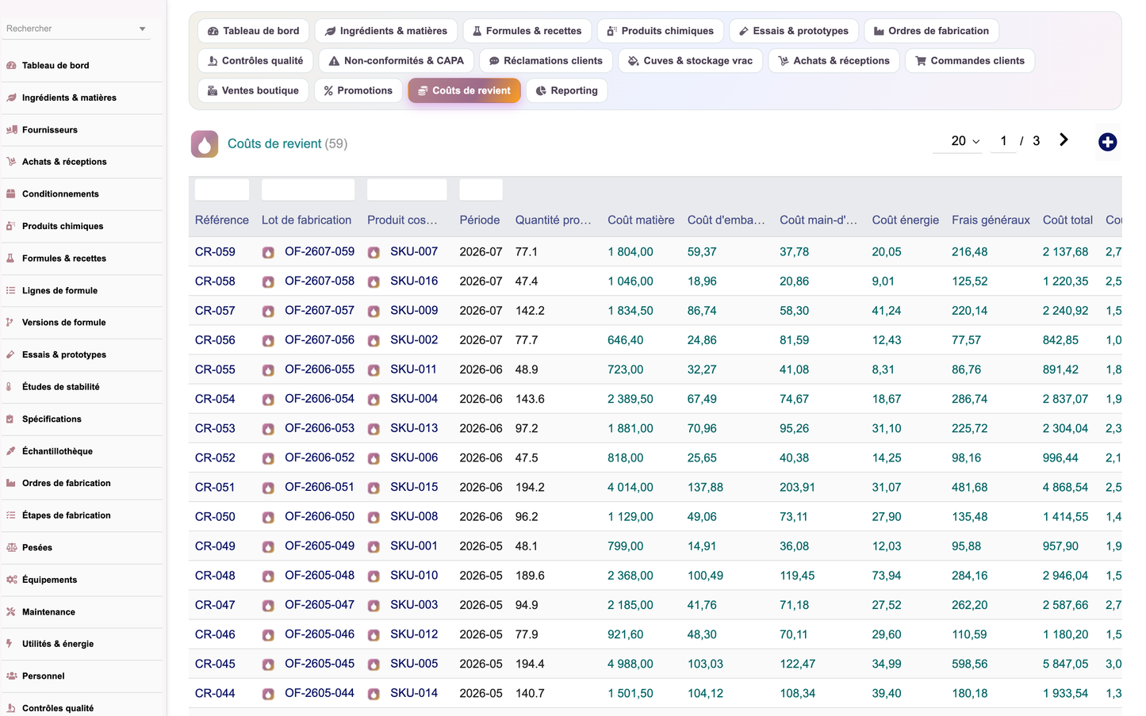Open Réclamations clients tab
The image size is (1146, 716).
546,61
